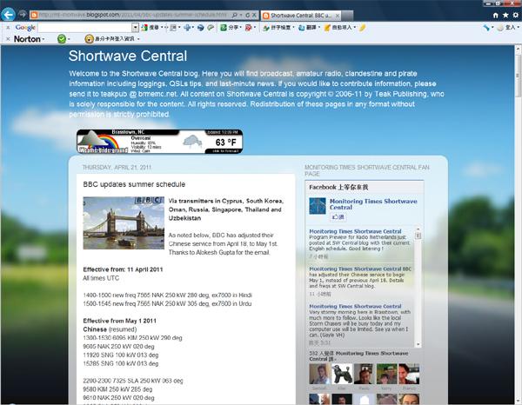This screenshot has width=522, height=405.
Task: Click the AutoFill pencil icon
Action: [x=327, y=28]
